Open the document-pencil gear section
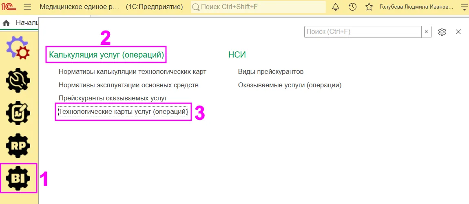469x204 pixels. click(x=18, y=113)
